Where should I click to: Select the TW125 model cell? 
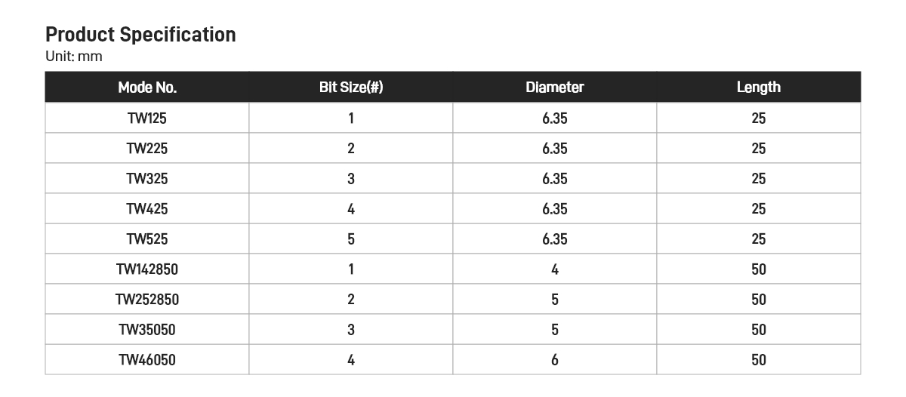pos(147,118)
